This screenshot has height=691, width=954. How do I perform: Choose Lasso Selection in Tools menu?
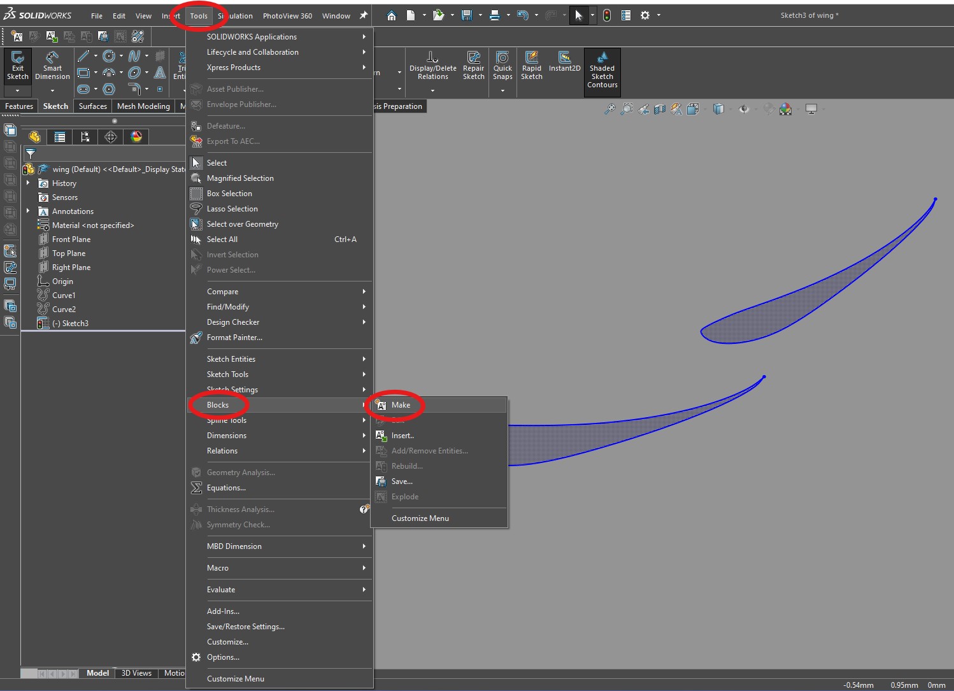(279, 209)
